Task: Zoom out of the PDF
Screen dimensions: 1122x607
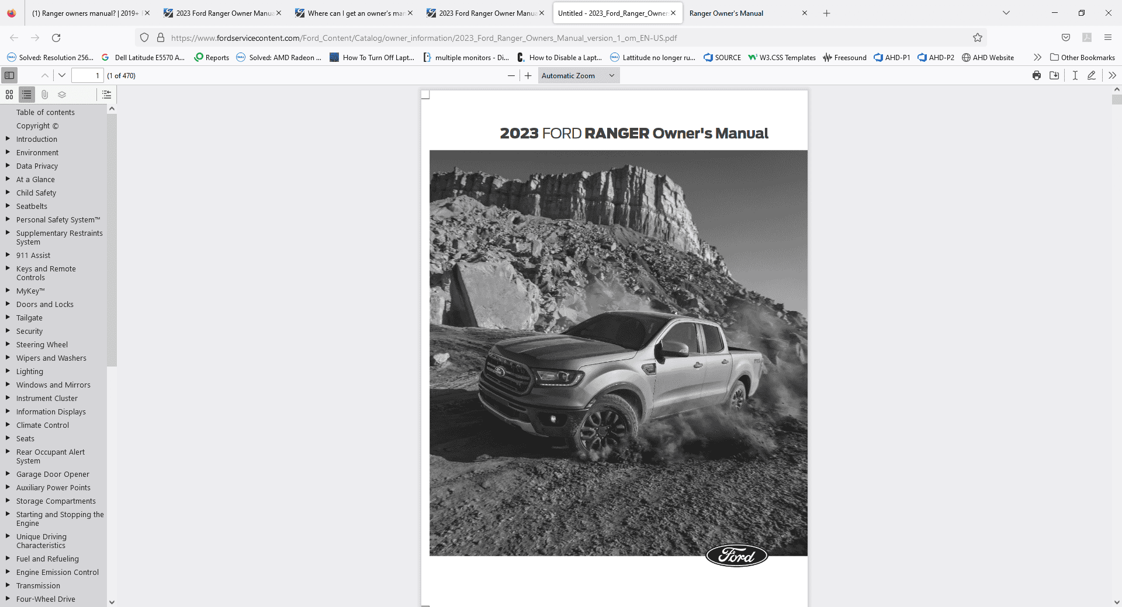Action: click(x=511, y=75)
